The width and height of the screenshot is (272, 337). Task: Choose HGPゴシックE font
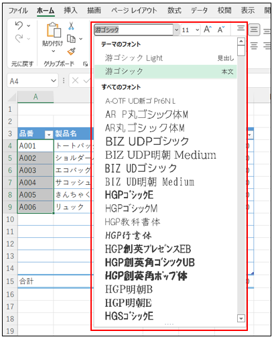tap(165, 195)
